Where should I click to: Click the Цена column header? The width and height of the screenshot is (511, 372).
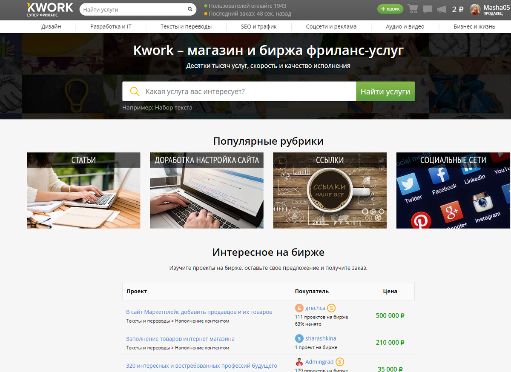(x=390, y=292)
